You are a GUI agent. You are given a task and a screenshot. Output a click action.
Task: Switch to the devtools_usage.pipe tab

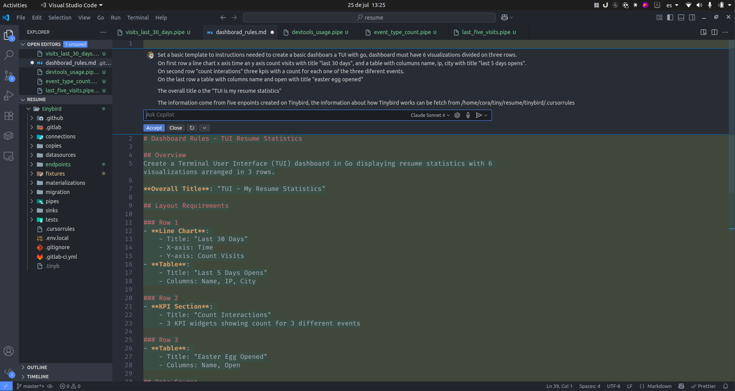317,32
